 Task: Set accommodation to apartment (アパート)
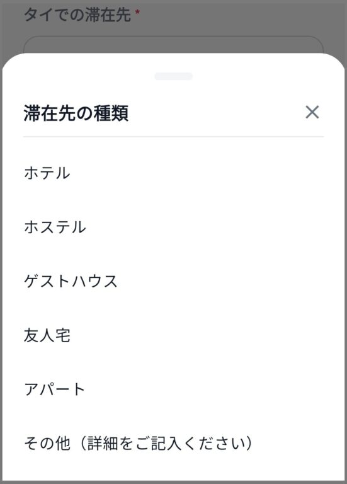point(173,389)
